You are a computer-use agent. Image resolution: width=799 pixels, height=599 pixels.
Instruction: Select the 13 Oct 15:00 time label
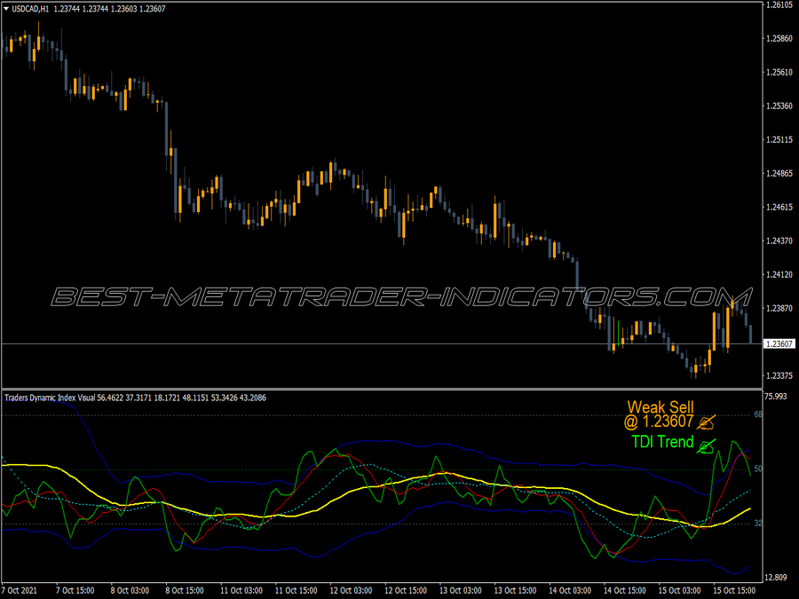tap(515, 590)
